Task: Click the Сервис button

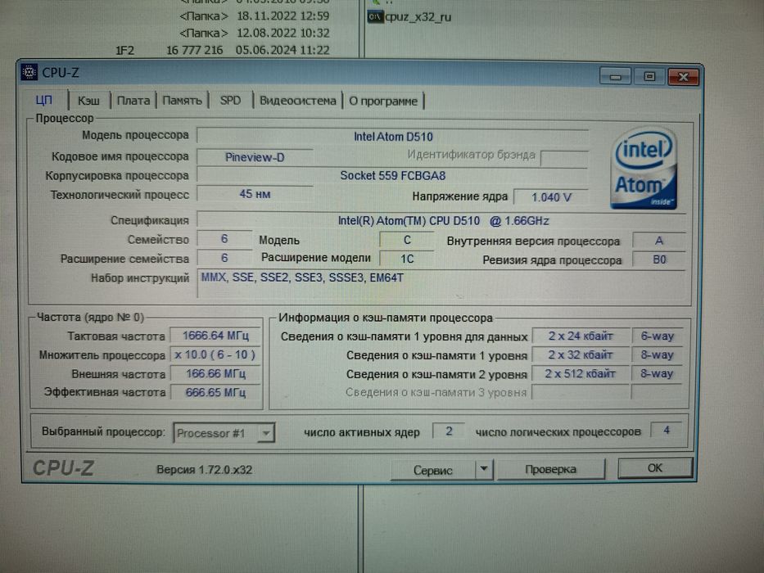Action: click(432, 470)
